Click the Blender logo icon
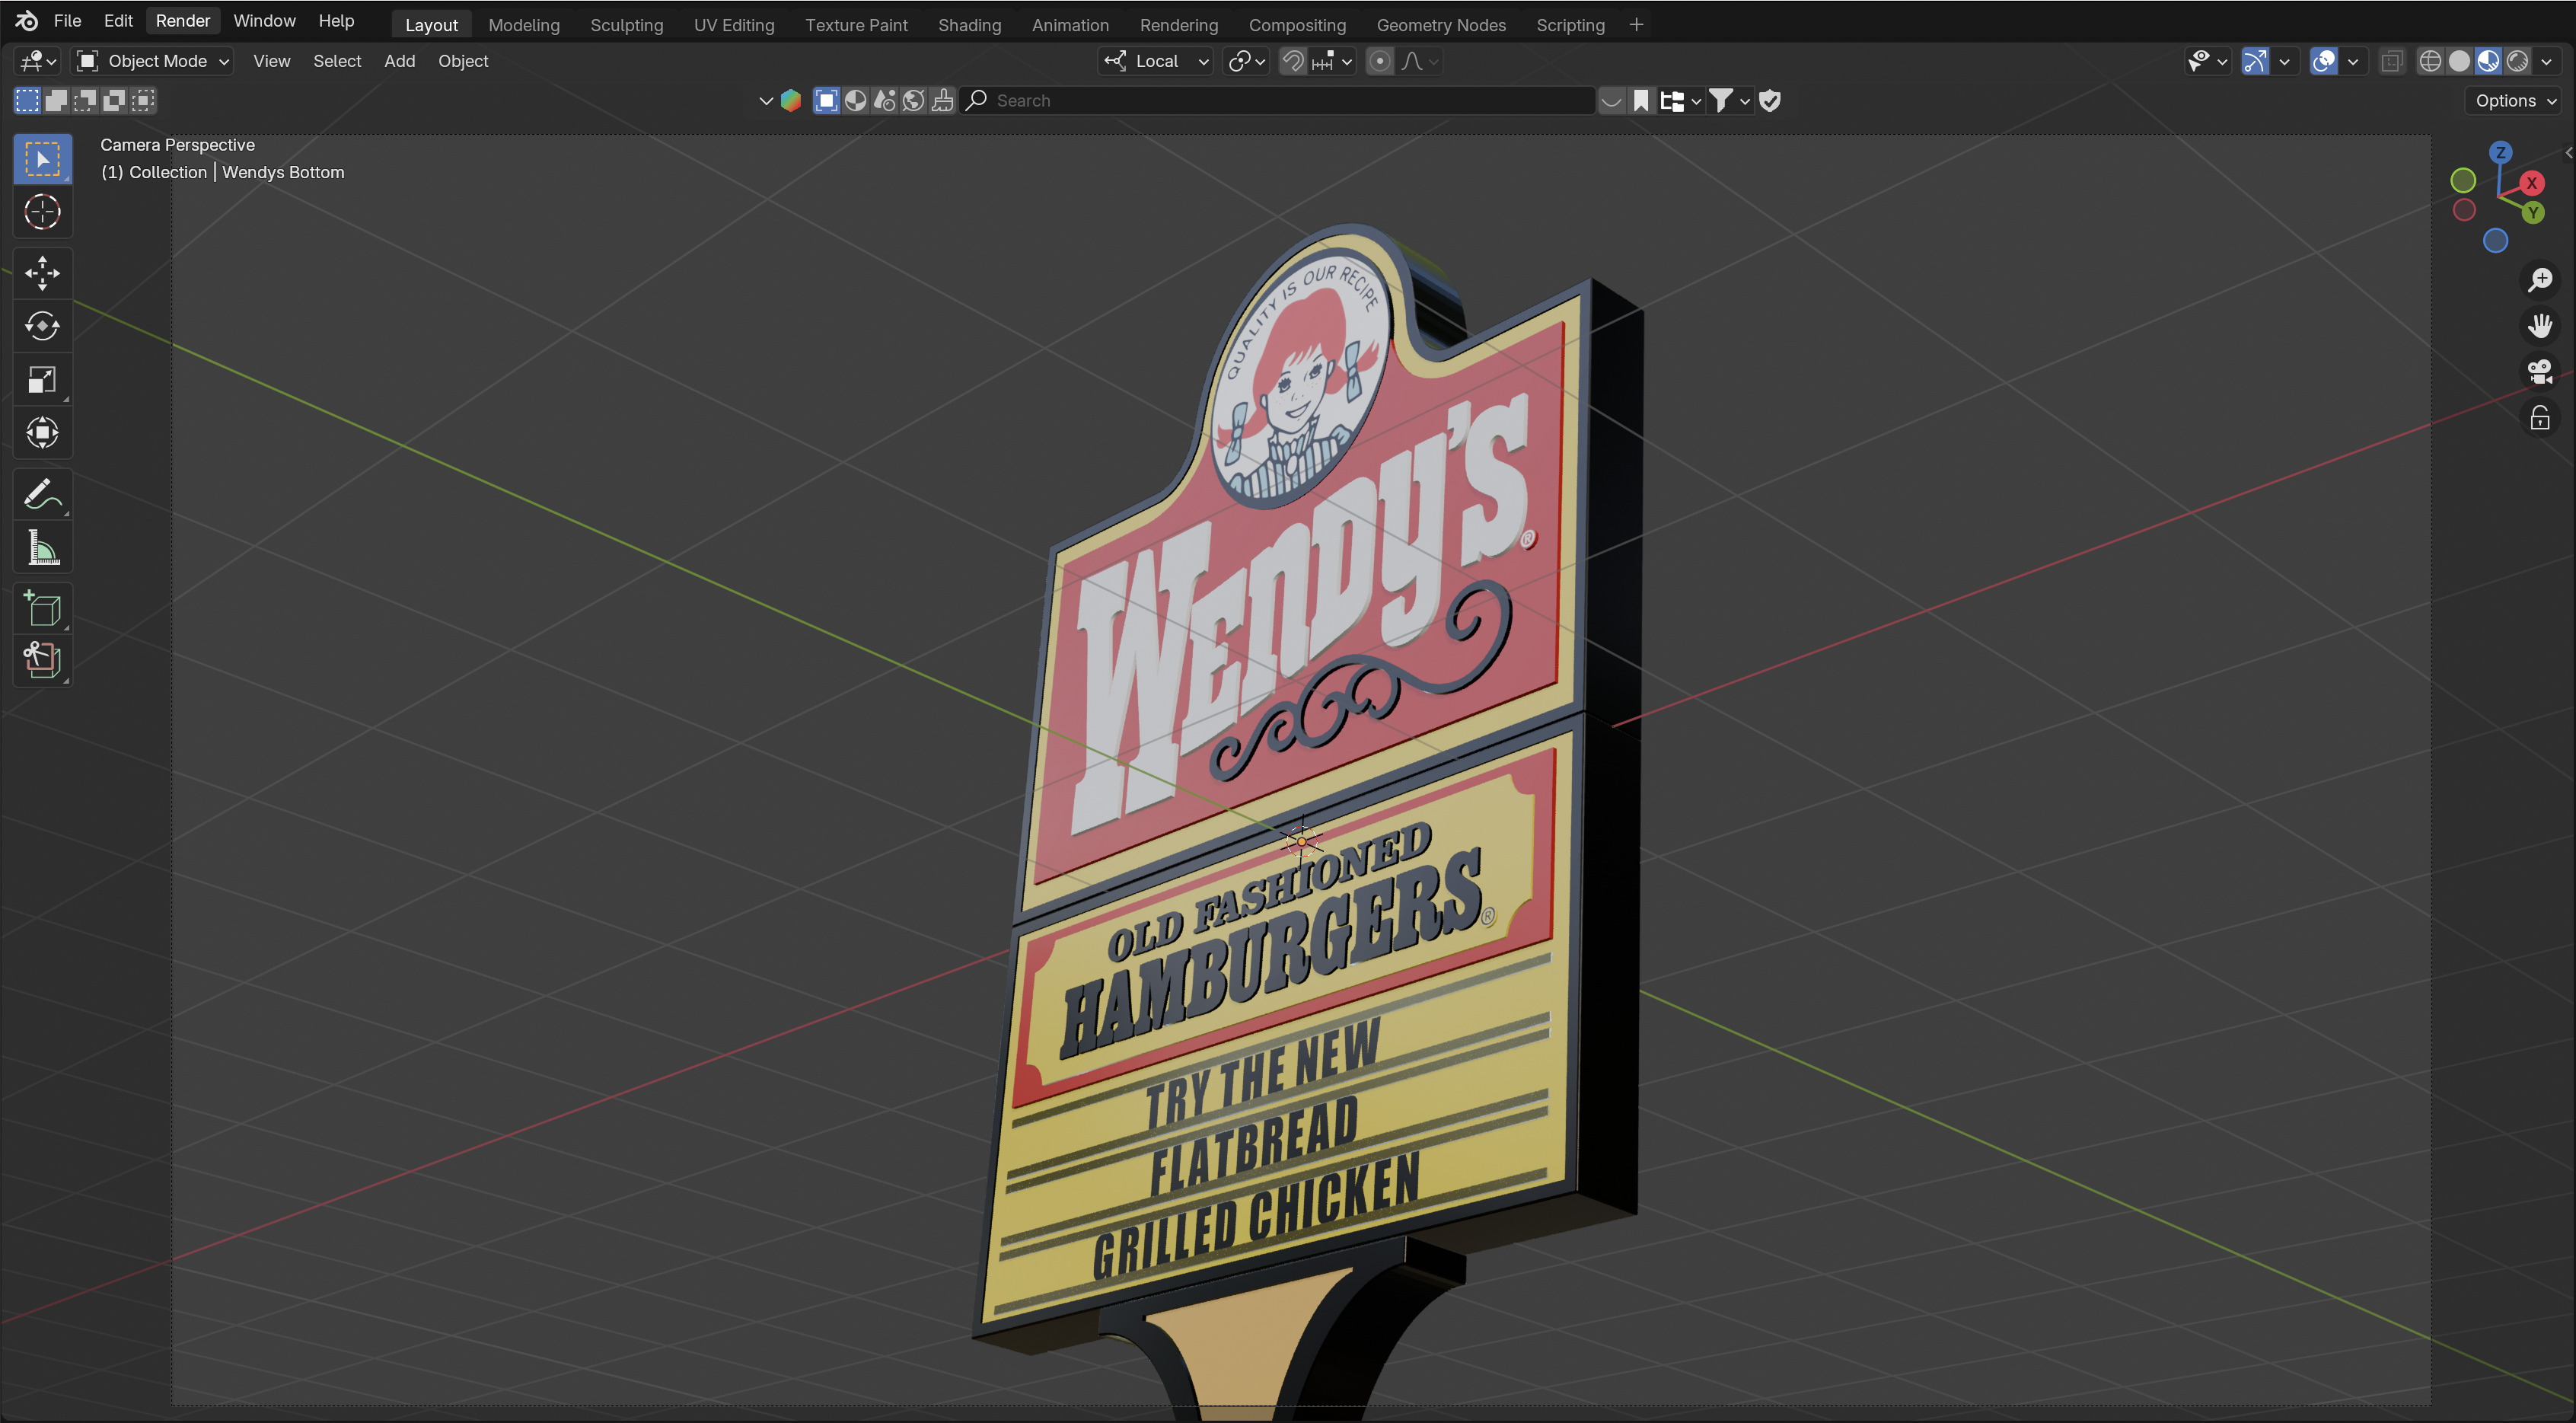Image resolution: width=2576 pixels, height=1423 pixels. point(26,20)
